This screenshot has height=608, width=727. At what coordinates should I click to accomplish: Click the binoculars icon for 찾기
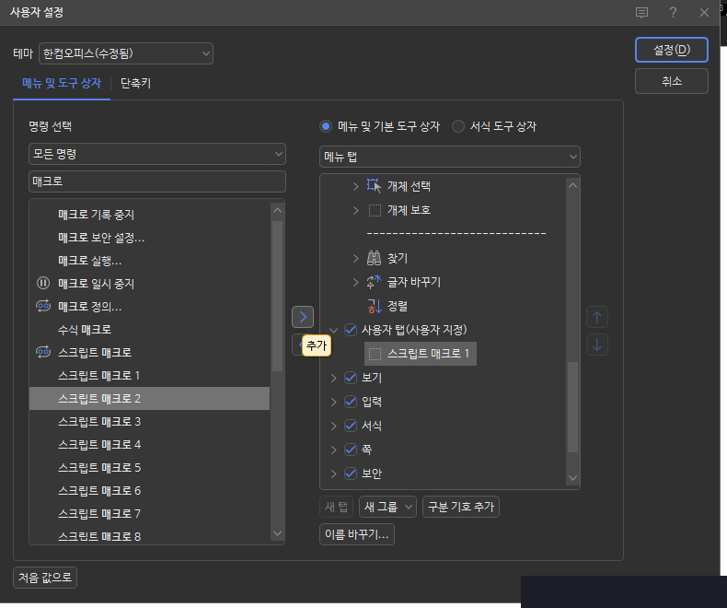[x=374, y=258]
